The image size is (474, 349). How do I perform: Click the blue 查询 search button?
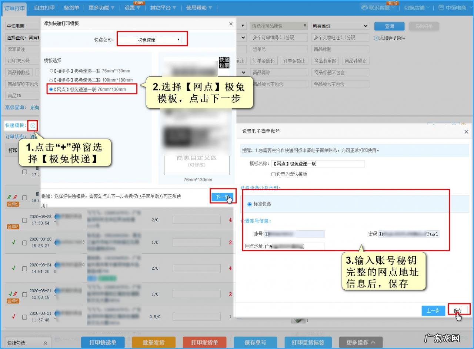(390, 26)
